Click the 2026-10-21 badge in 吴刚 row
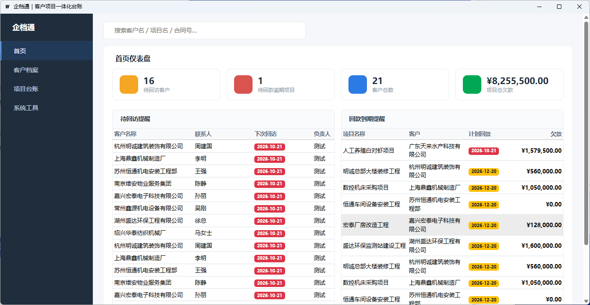 [x=270, y=209]
